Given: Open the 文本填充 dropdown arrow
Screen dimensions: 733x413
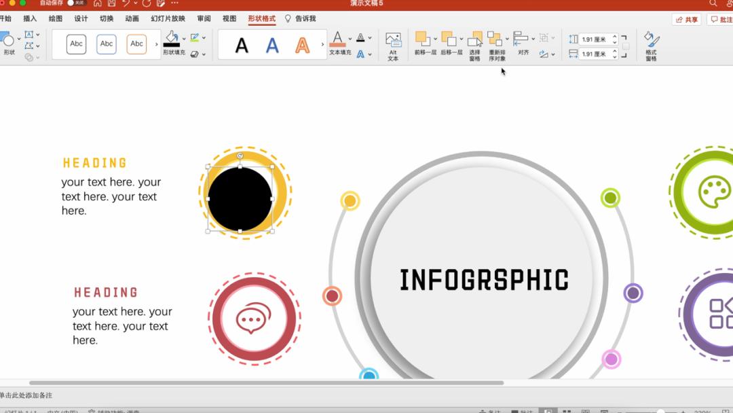Looking at the screenshot, I should [350, 39].
